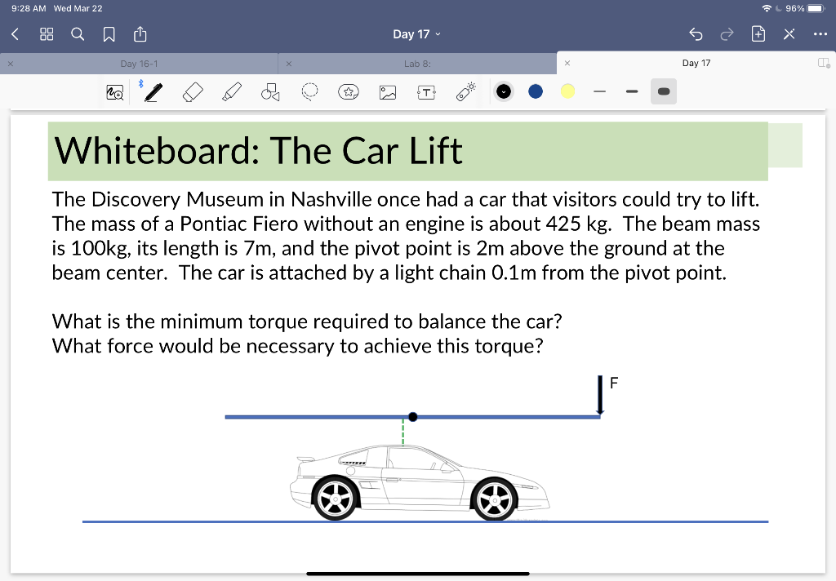
Task: Select the medium stroke width
Action: (632, 91)
